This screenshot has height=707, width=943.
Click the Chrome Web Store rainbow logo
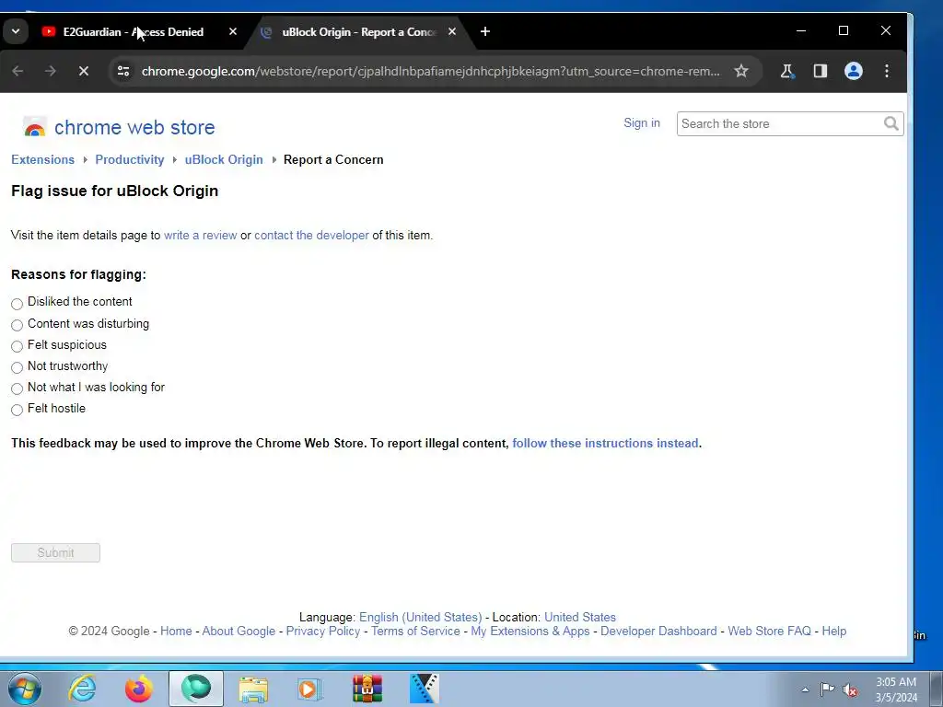point(34,127)
